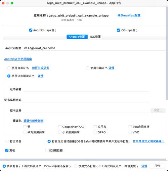Click the 证书文件 path field
Screen dimensions: 168x171
86,111
